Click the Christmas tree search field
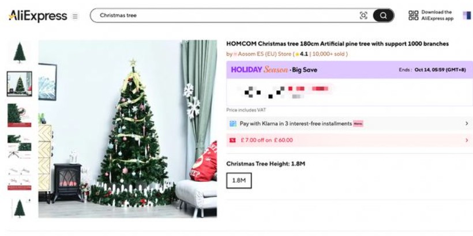Viewport: 473px width, 236px height. point(229,16)
